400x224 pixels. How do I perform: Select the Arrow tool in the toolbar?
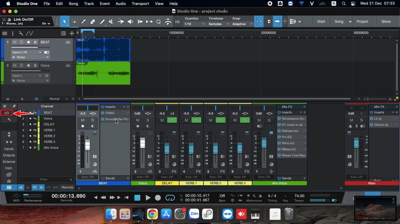click(x=65, y=22)
